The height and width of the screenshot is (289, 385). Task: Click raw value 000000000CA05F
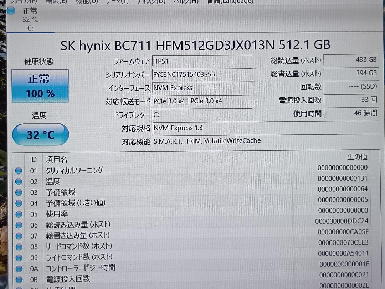(x=343, y=232)
